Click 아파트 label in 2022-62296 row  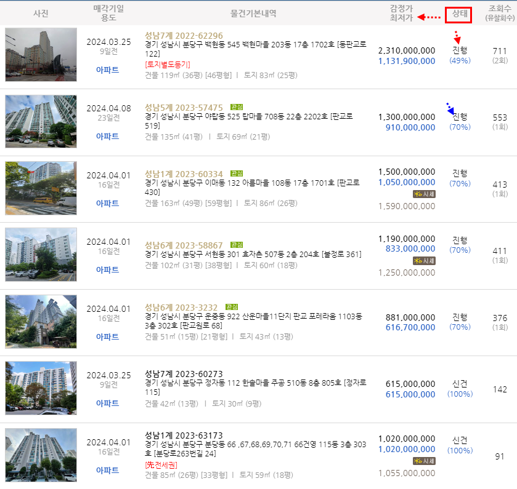coord(107,70)
